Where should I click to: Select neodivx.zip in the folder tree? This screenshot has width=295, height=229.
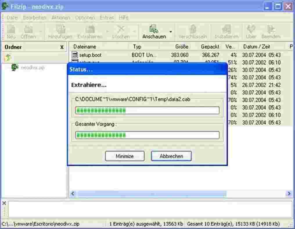pos(33,67)
